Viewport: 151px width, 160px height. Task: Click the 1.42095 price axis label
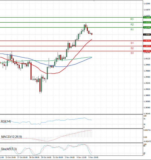[147, 4]
